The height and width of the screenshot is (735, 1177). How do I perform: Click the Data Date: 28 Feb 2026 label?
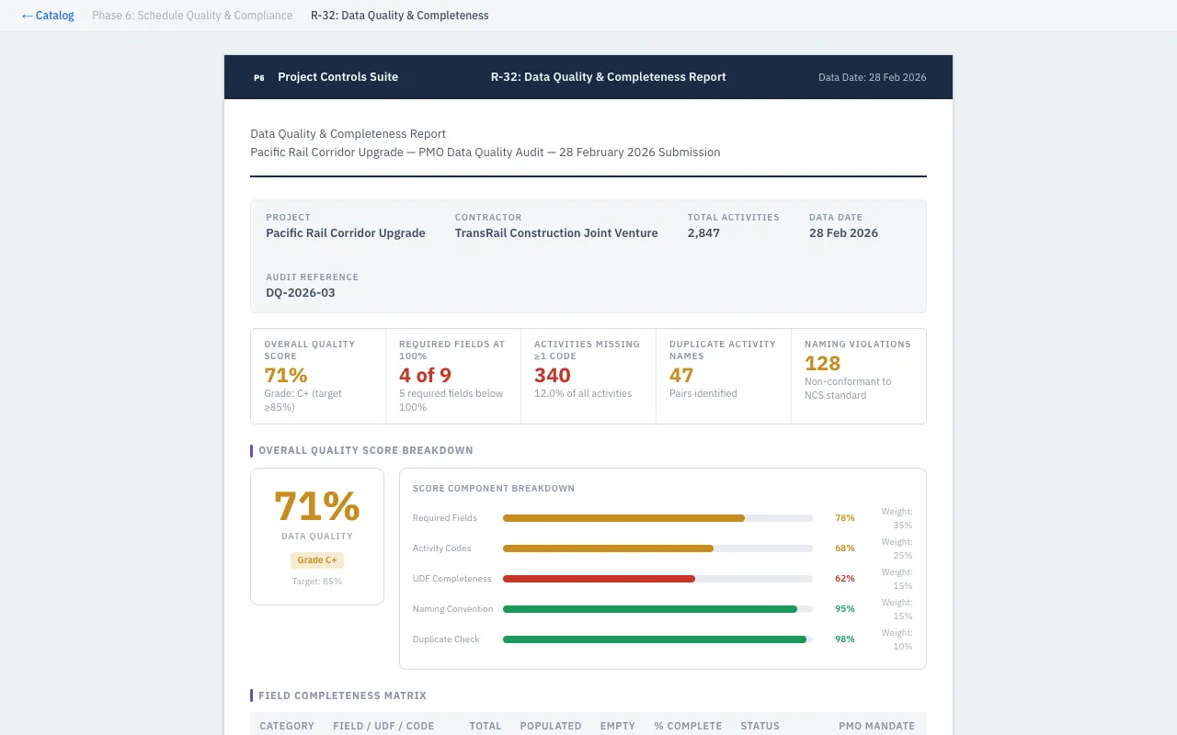[871, 77]
